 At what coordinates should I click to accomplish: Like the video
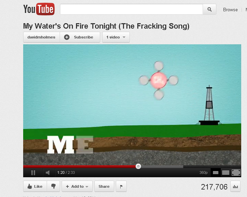[35, 186]
